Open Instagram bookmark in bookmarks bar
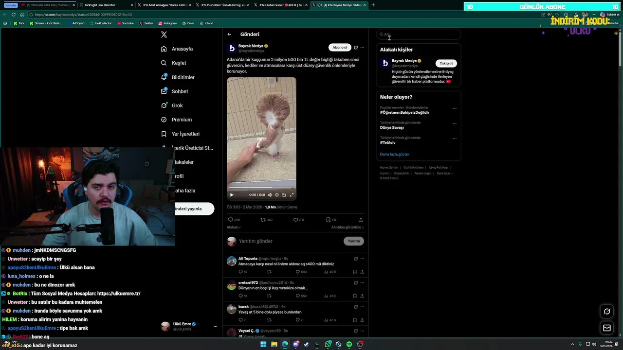 click(167, 23)
